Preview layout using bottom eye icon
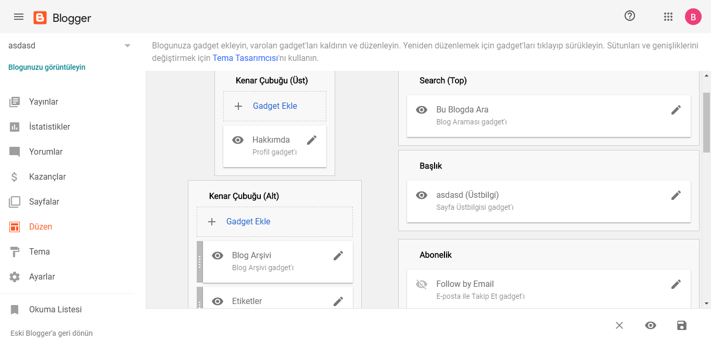The width and height of the screenshot is (711, 342). click(x=650, y=325)
